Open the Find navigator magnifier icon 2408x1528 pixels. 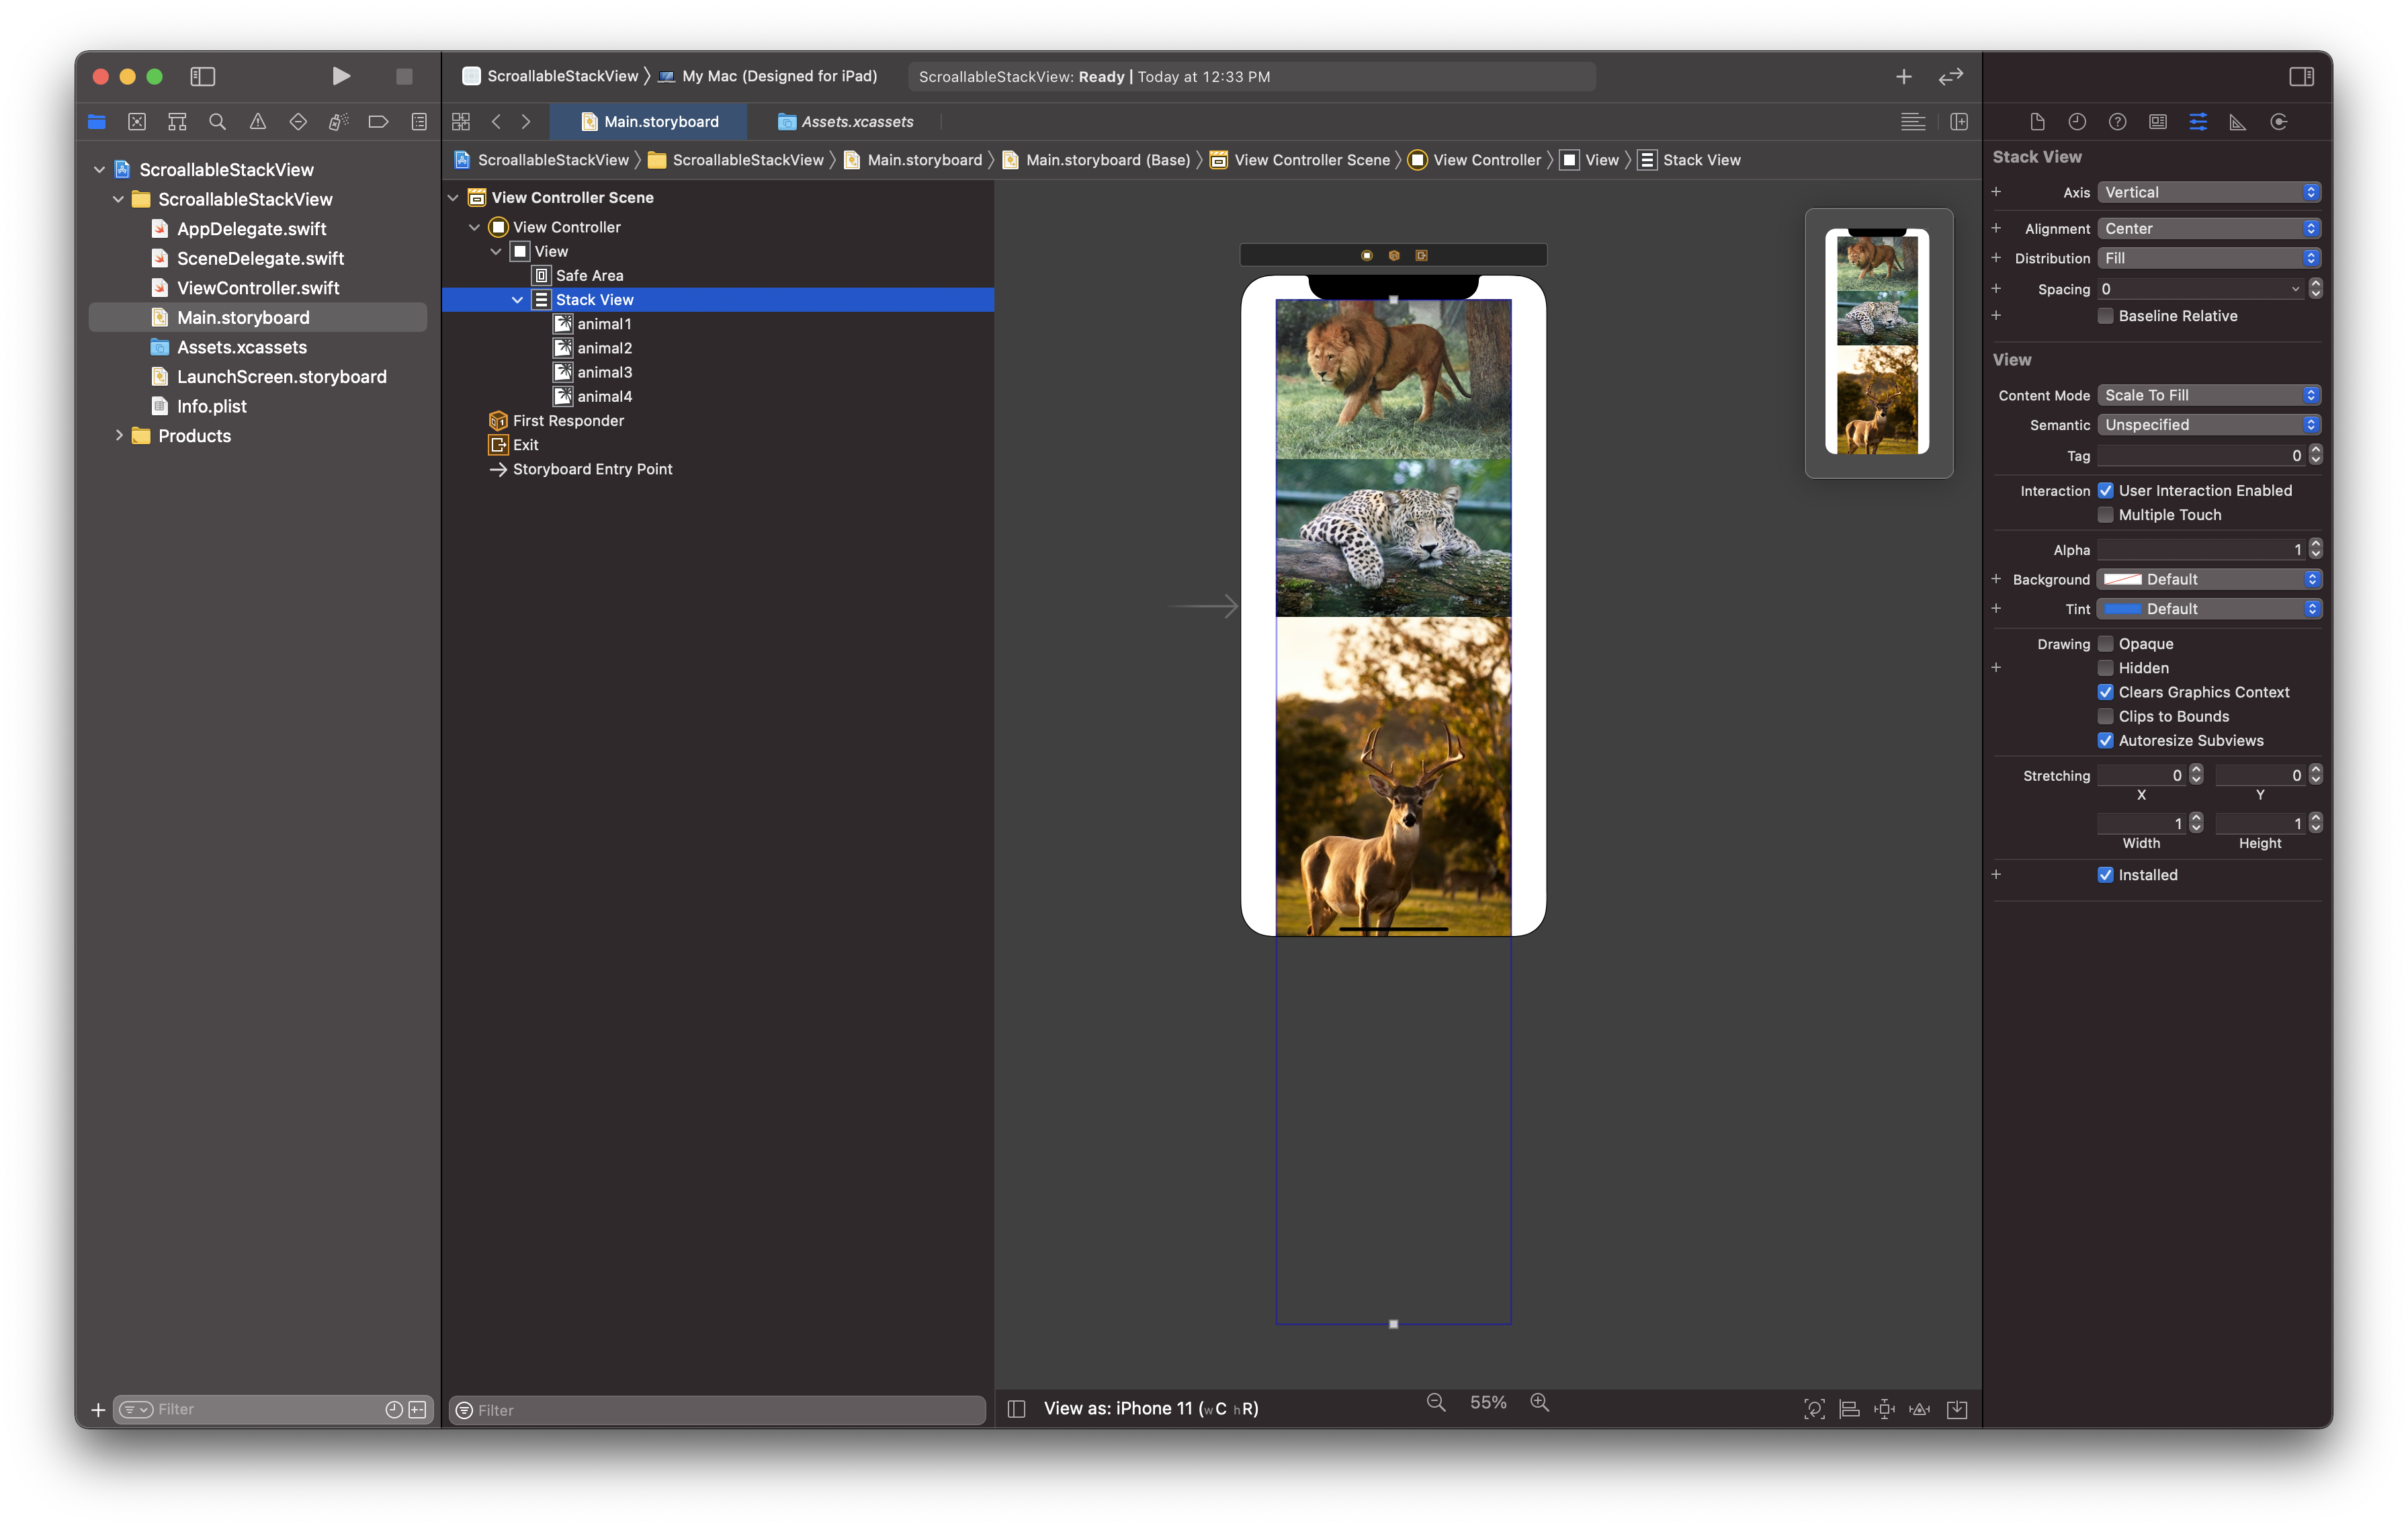[217, 122]
